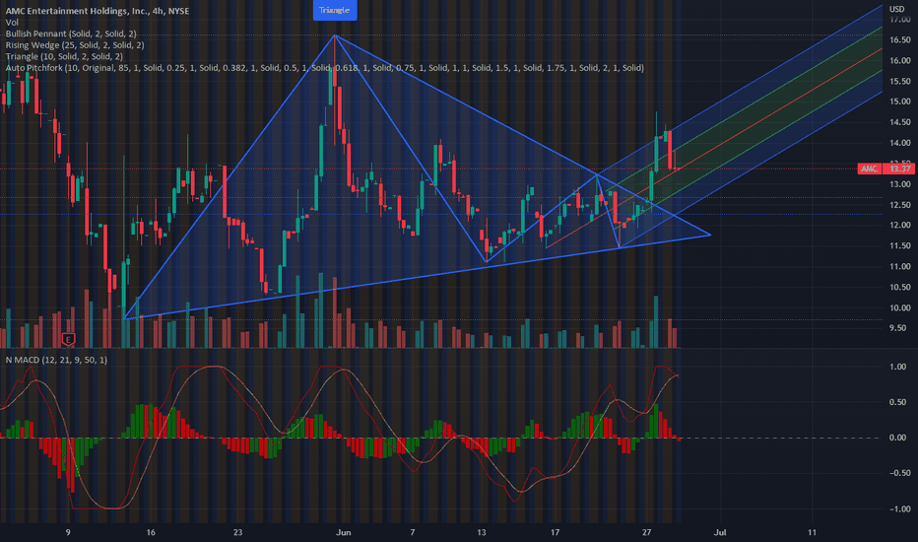Click the USD currency label
Image resolution: width=918 pixels, height=542 pixels.
(x=896, y=9)
